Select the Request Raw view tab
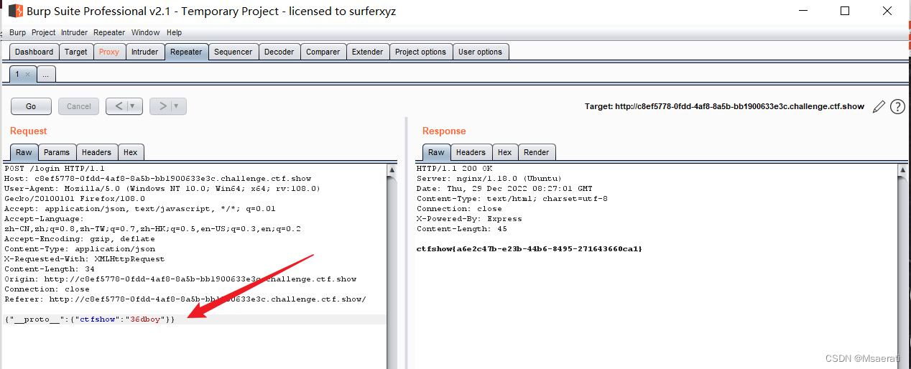Screen dimensions: 911x369 [x=24, y=152]
